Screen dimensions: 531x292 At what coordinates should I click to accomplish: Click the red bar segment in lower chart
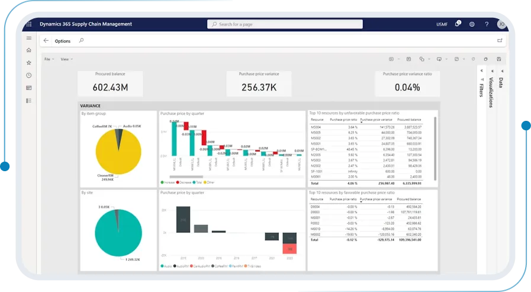(x=289, y=249)
